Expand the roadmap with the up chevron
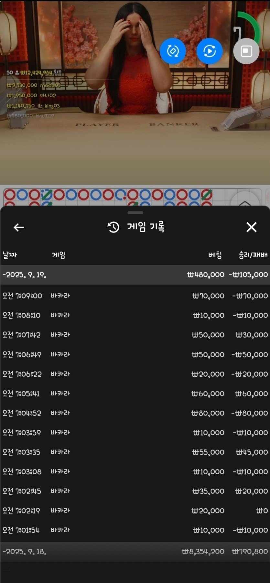The height and width of the screenshot is (583, 270). tap(245, 202)
